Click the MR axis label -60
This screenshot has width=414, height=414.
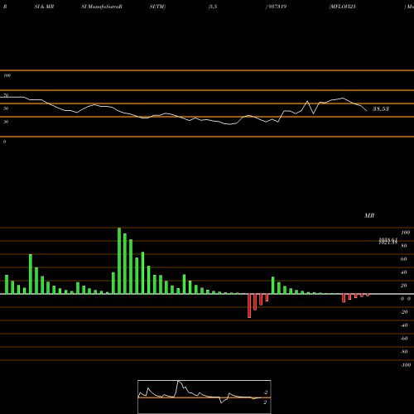pyautogui.click(x=404, y=339)
